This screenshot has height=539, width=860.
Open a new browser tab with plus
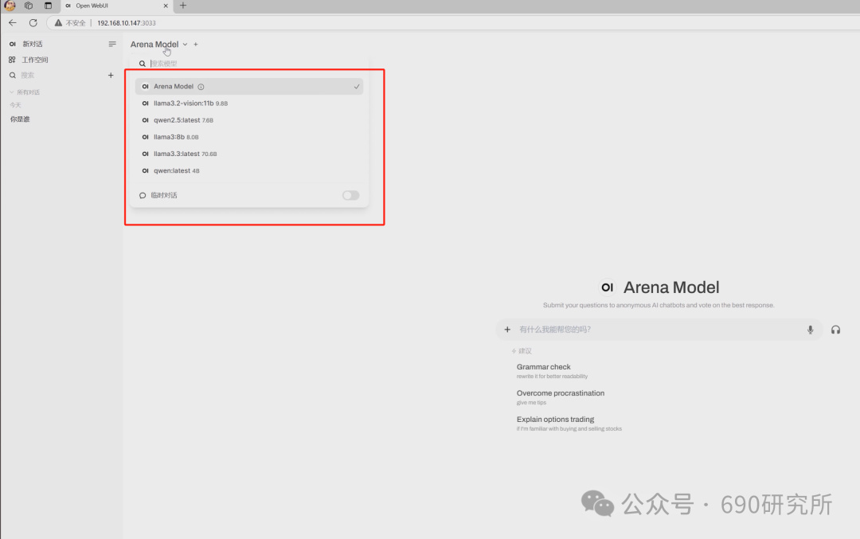(x=183, y=6)
